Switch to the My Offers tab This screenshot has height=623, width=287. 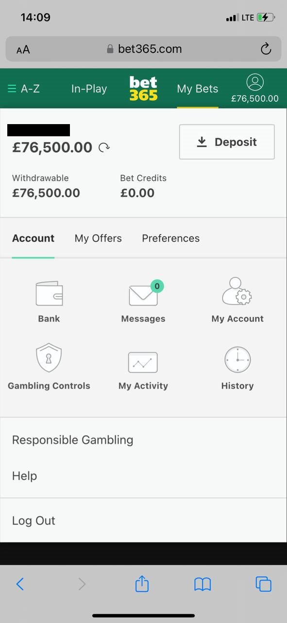98,238
